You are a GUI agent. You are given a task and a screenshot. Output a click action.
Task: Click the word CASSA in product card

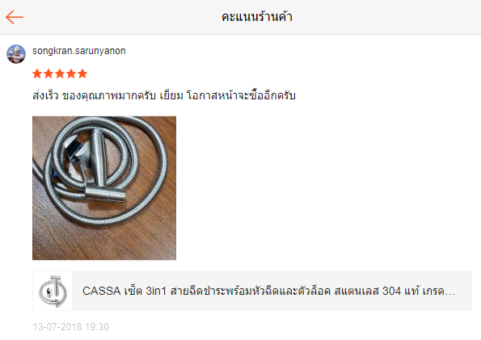(102, 291)
